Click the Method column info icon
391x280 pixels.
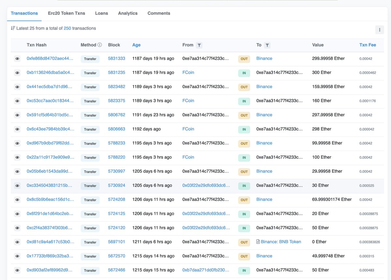coord(100,45)
